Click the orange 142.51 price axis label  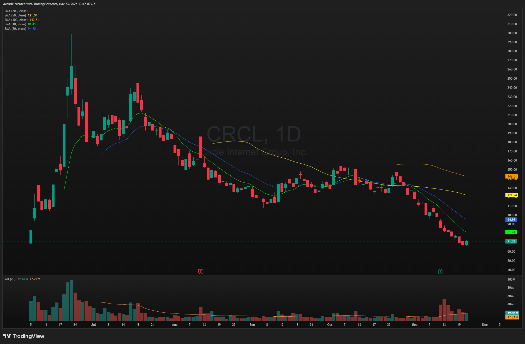(512, 176)
